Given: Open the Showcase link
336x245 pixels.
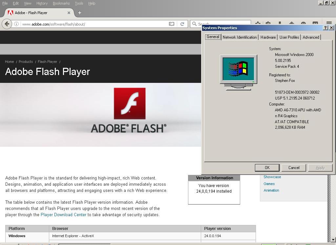Looking at the screenshot, I should click(272, 177).
